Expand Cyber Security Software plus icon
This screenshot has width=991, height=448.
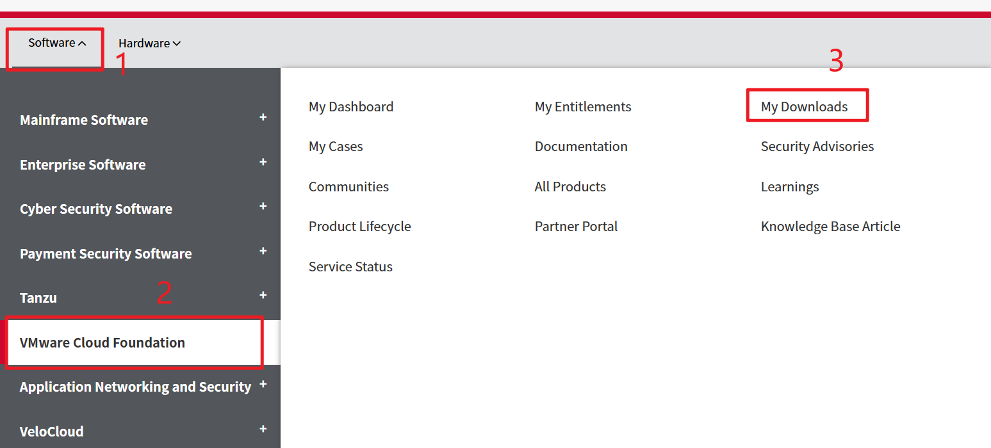pyautogui.click(x=263, y=207)
